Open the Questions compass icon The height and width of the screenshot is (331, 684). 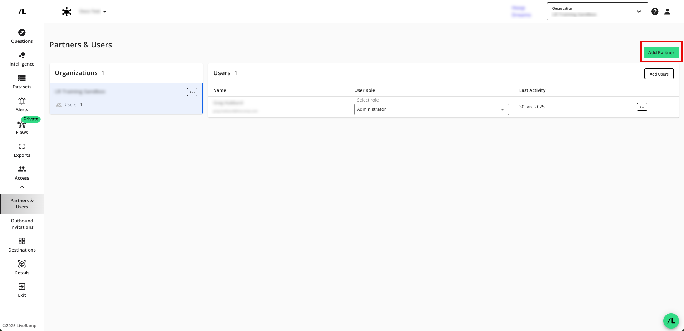click(22, 33)
